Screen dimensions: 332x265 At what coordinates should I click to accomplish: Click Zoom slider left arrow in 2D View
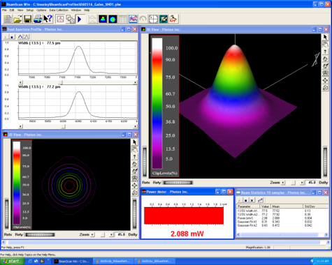tap(92, 234)
